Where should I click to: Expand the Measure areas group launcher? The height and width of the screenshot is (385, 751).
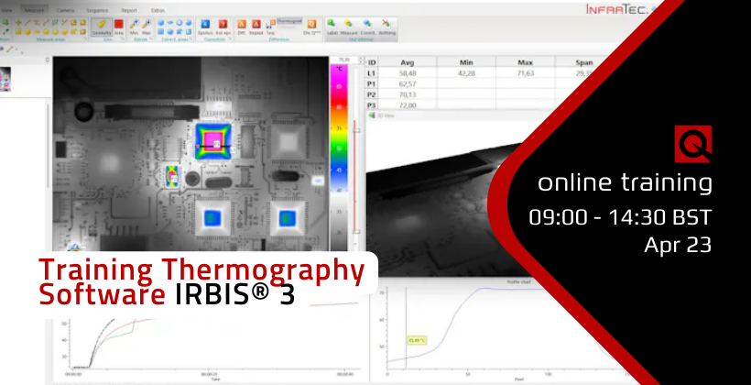(x=85, y=39)
